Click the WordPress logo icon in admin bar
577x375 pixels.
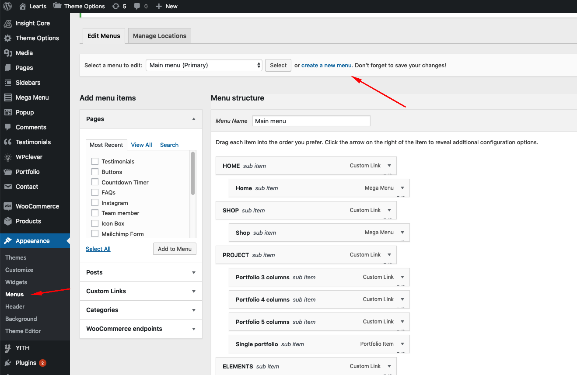[7, 6]
